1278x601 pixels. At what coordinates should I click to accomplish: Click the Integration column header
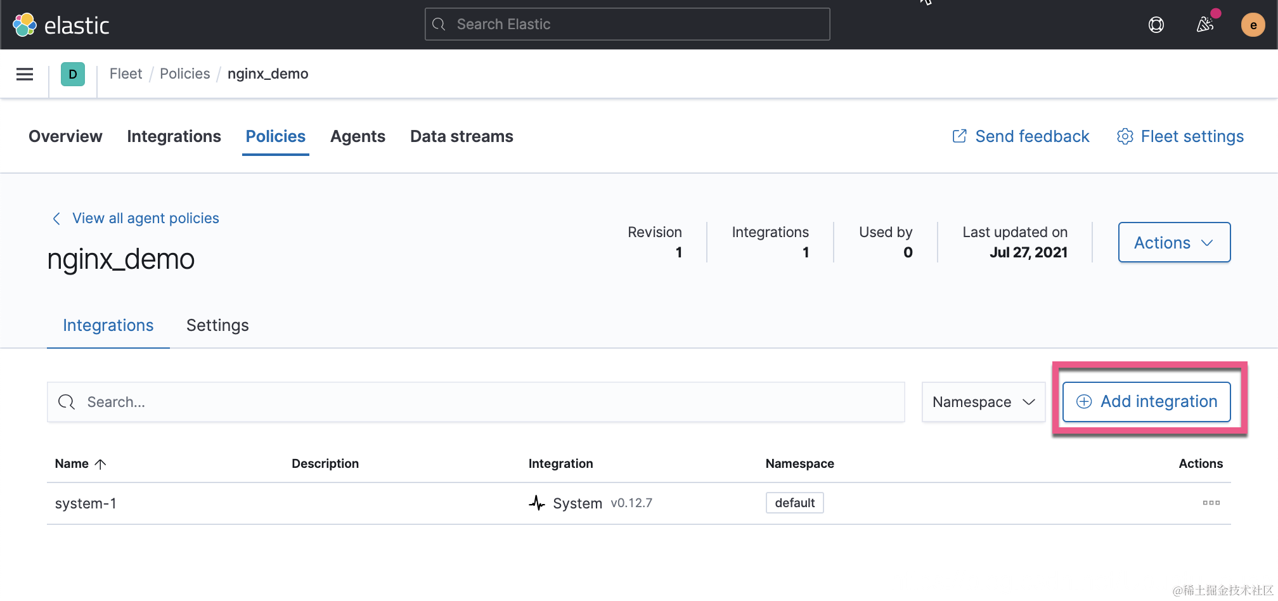coord(561,463)
